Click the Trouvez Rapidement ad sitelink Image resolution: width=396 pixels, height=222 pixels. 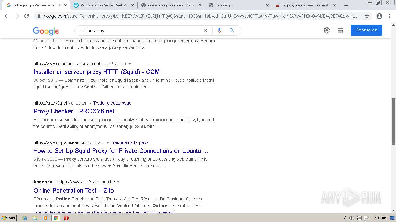[x=54, y=212]
